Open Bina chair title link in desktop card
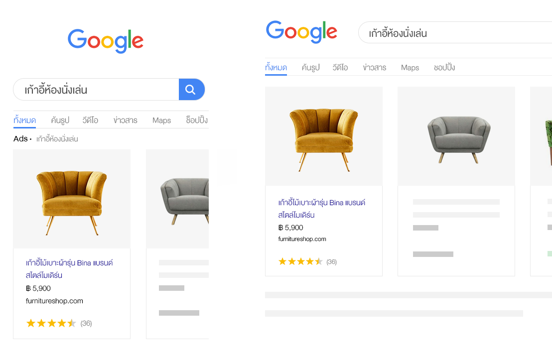552x361 pixels. [x=322, y=209]
